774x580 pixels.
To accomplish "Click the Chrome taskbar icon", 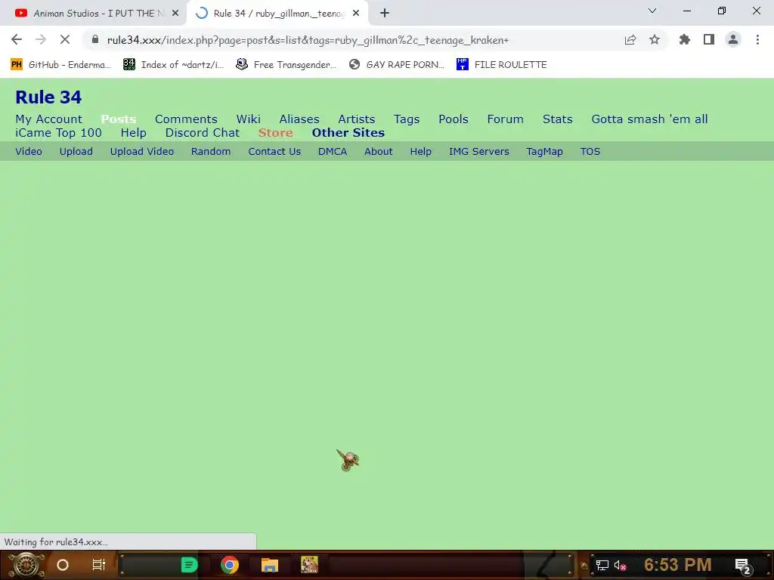I will tap(230, 565).
